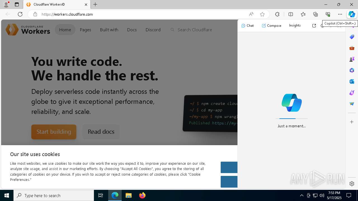358x201 pixels.
Task: Open Tools briefcase sidebar icon
Action: click(x=352, y=48)
